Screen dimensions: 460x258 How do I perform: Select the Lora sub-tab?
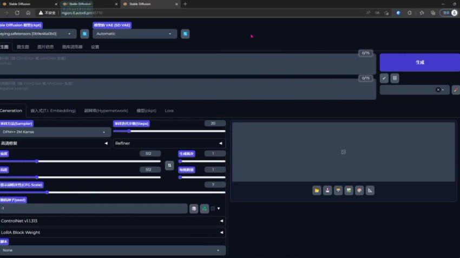[169, 111]
